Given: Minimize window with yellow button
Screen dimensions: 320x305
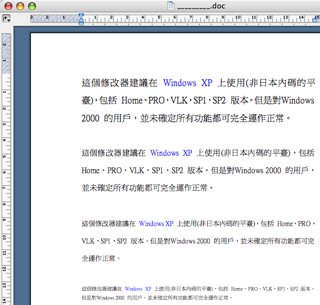Looking at the screenshot, I should click(20, 6).
